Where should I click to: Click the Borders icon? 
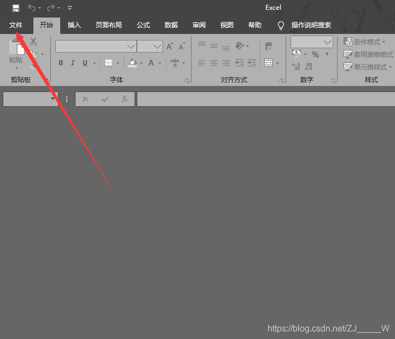108,62
